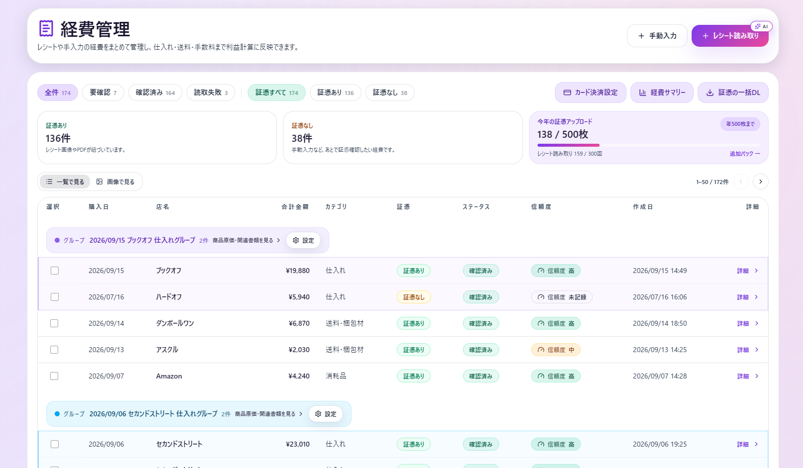This screenshot has height=468, width=803.
Task: Click the plus icon in 手動入力 button
Action: [x=641, y=36]
